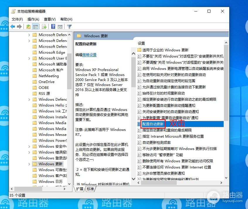Image resolution: width=248 pixels, height=209 pixels.
Task: Click the folder icon next to Windows 日历
Action: click(35, 181)
